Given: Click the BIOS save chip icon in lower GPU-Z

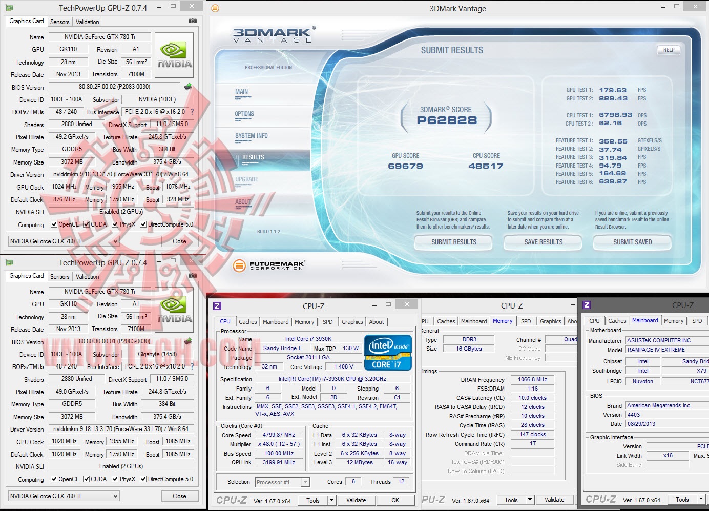Looking at the screenshot, I should (188, 341).
